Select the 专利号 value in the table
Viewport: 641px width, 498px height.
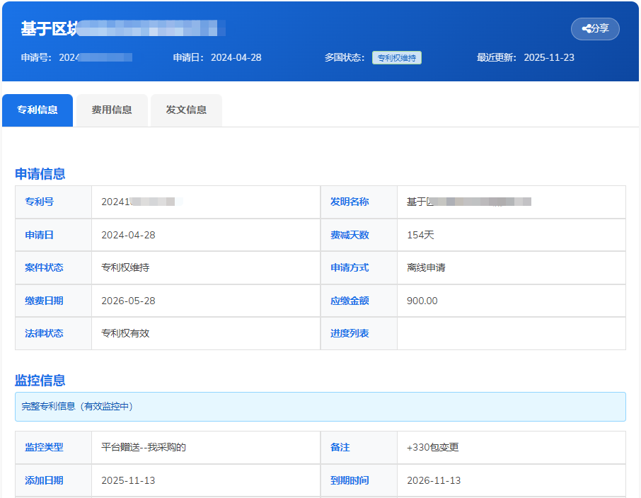pos(142,202)
